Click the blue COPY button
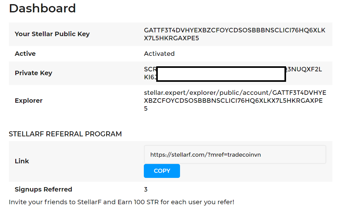The height and width of the screenshot is (215, 354). click(162, 171)
